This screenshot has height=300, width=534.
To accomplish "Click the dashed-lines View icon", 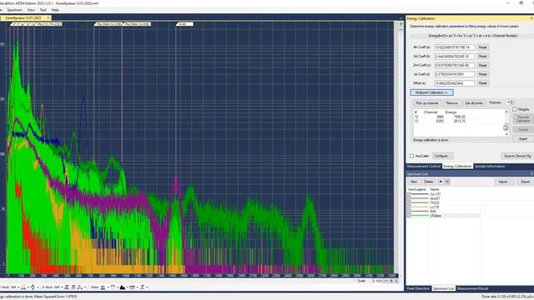I will click(x=132, y=287).
